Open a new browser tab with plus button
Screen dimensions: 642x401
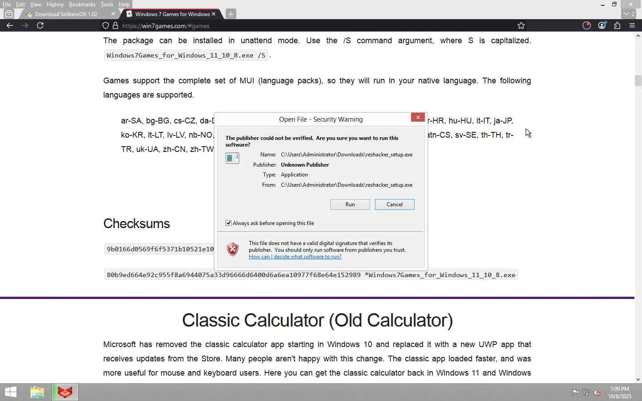pos(230,14)
